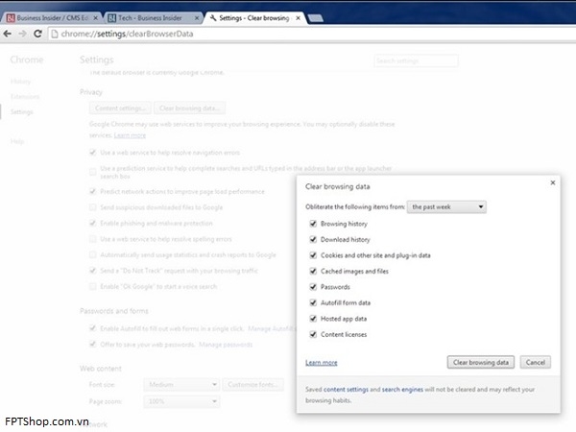Screen dimensions: 576x432
Task: Toggle resolve navigation errors web service checkbox
Action: (x=92, y=152)
